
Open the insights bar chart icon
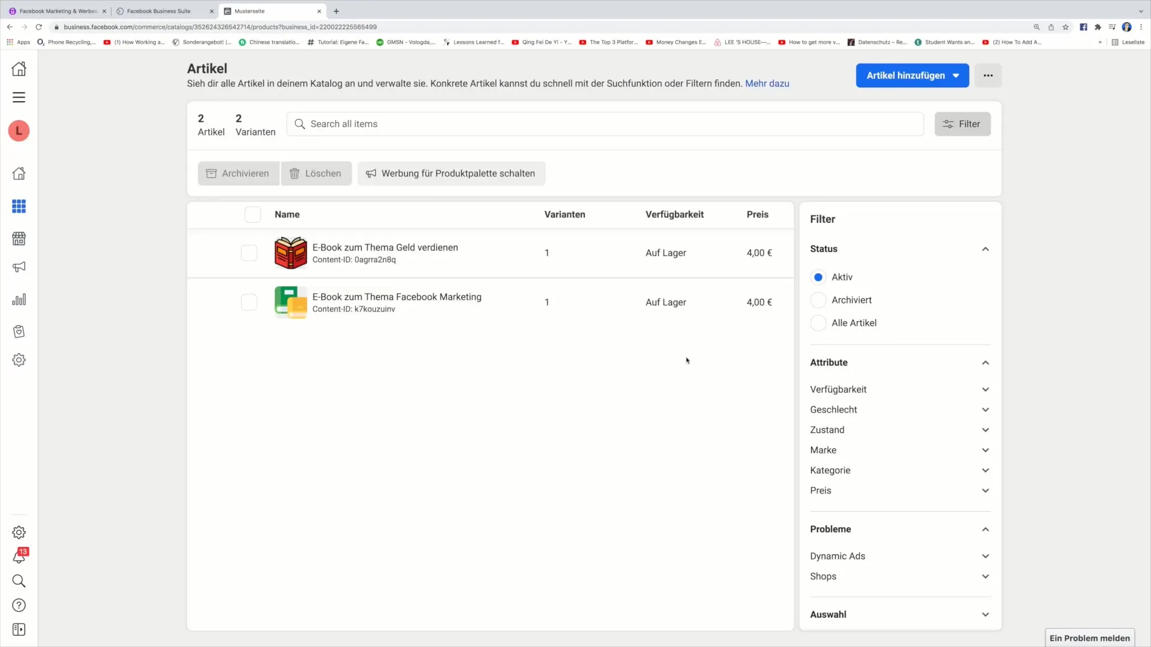tap(19, 300)
